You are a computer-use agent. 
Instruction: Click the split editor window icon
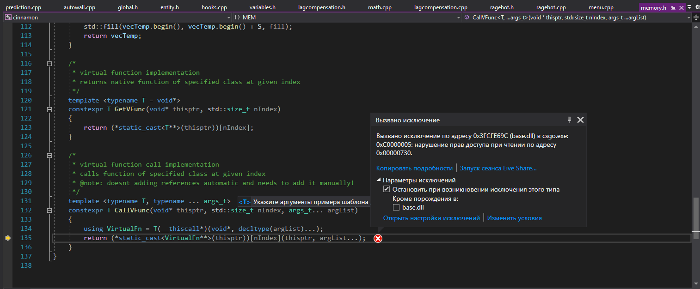pos(696,18)
